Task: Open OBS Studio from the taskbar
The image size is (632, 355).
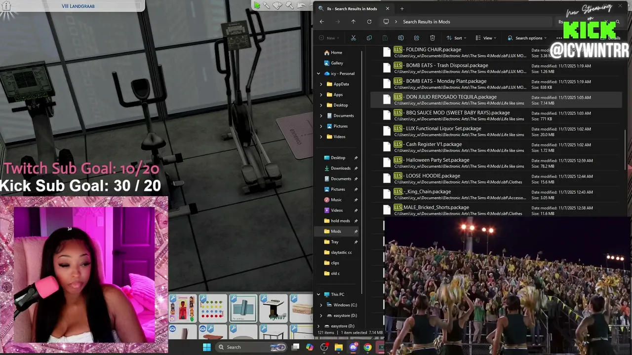Action: [x=324, y=347]
